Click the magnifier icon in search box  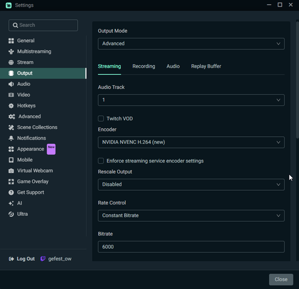[15, 25]
